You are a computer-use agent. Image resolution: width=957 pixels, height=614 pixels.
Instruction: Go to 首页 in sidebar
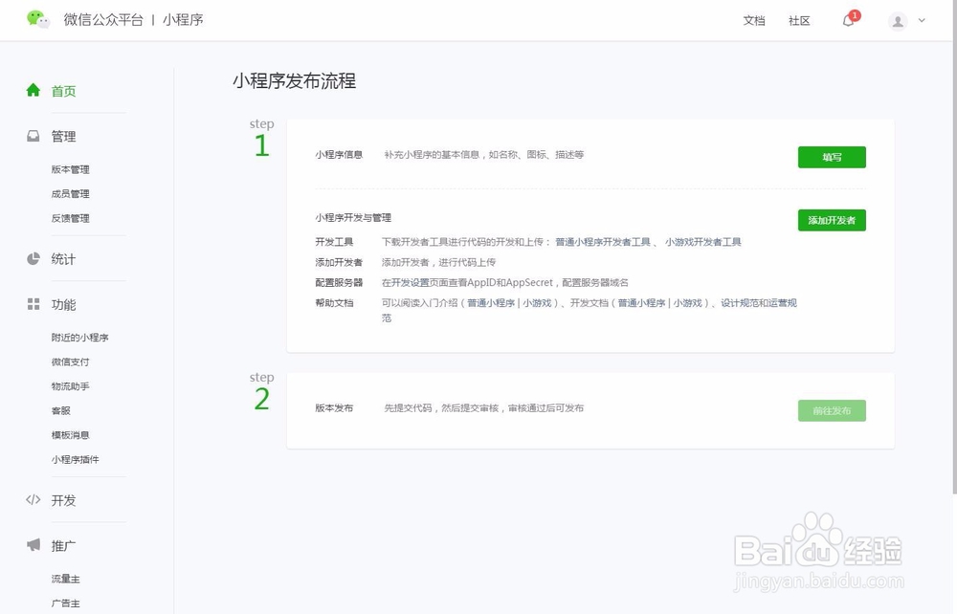coord(63,91)
